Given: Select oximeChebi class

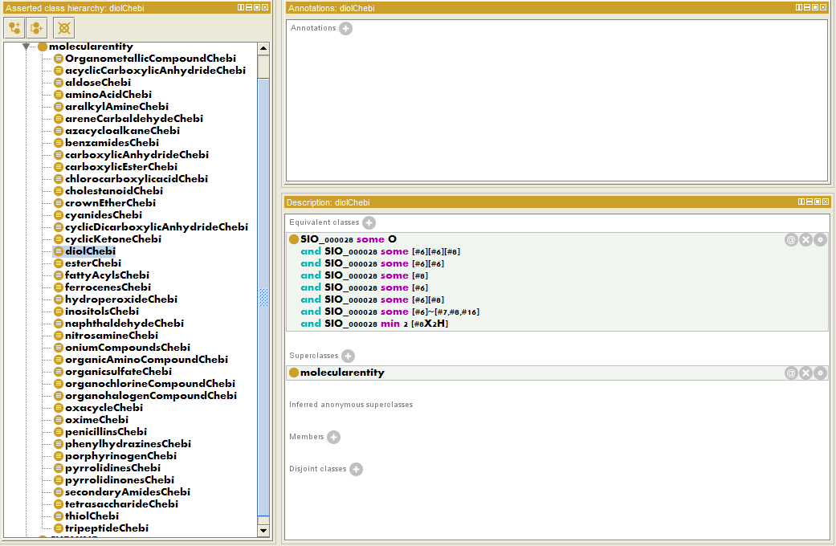Looking at the screenshot, I should pos(96,420).
